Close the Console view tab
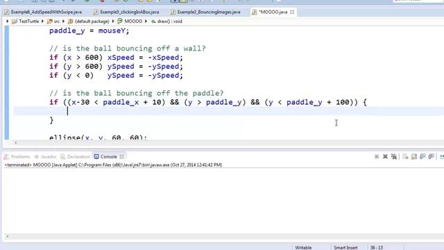Screen dimensions: 444x250 coord(122,156)
